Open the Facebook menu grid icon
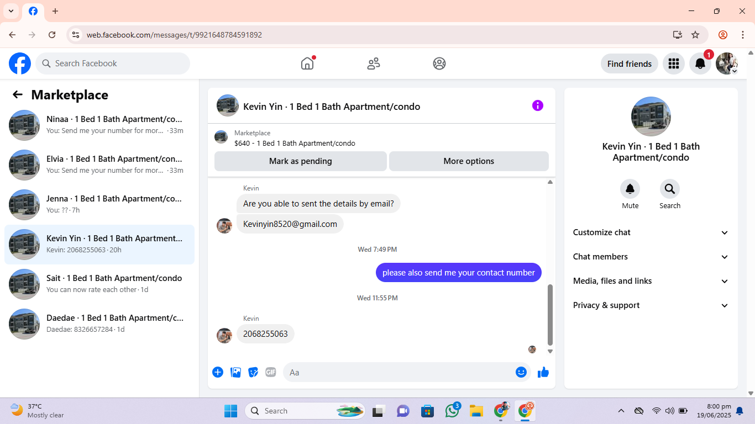The height and width of the screenshot is (424, 755). pyautogui.click(x=673, y=63)
